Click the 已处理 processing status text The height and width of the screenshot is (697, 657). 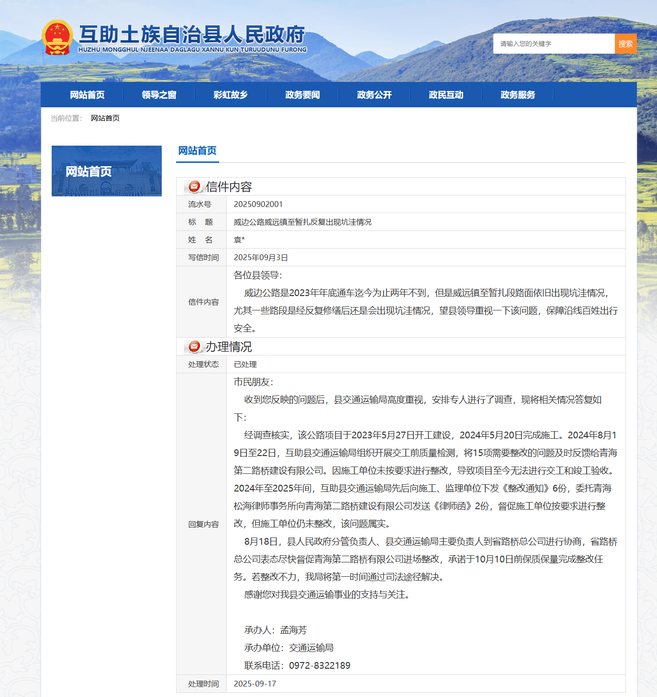245,364
